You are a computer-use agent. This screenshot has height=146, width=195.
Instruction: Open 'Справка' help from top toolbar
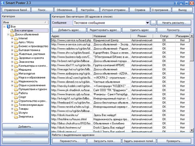[x=140, y=10]
